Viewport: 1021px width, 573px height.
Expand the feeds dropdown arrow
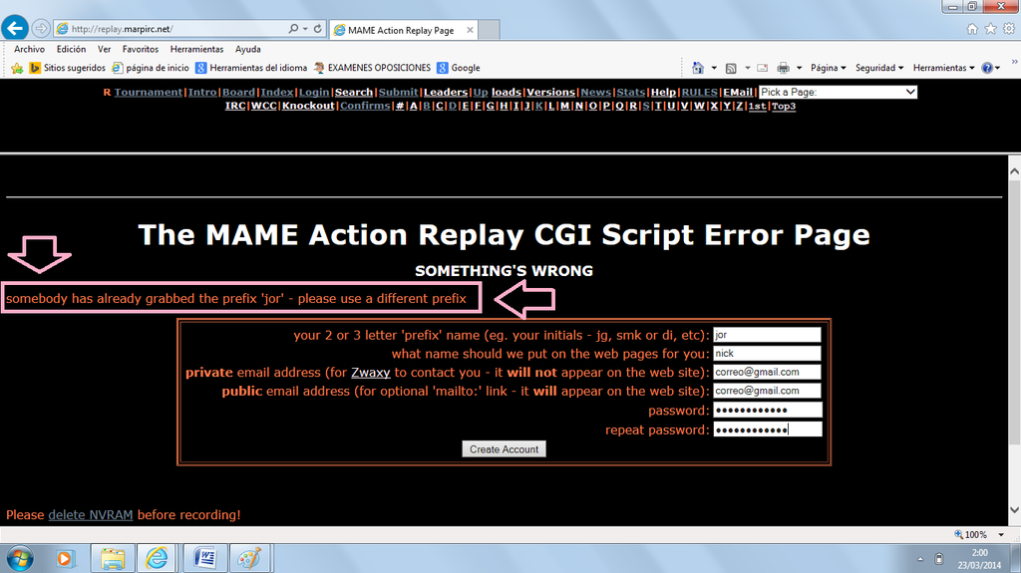[x=747, y=68]
